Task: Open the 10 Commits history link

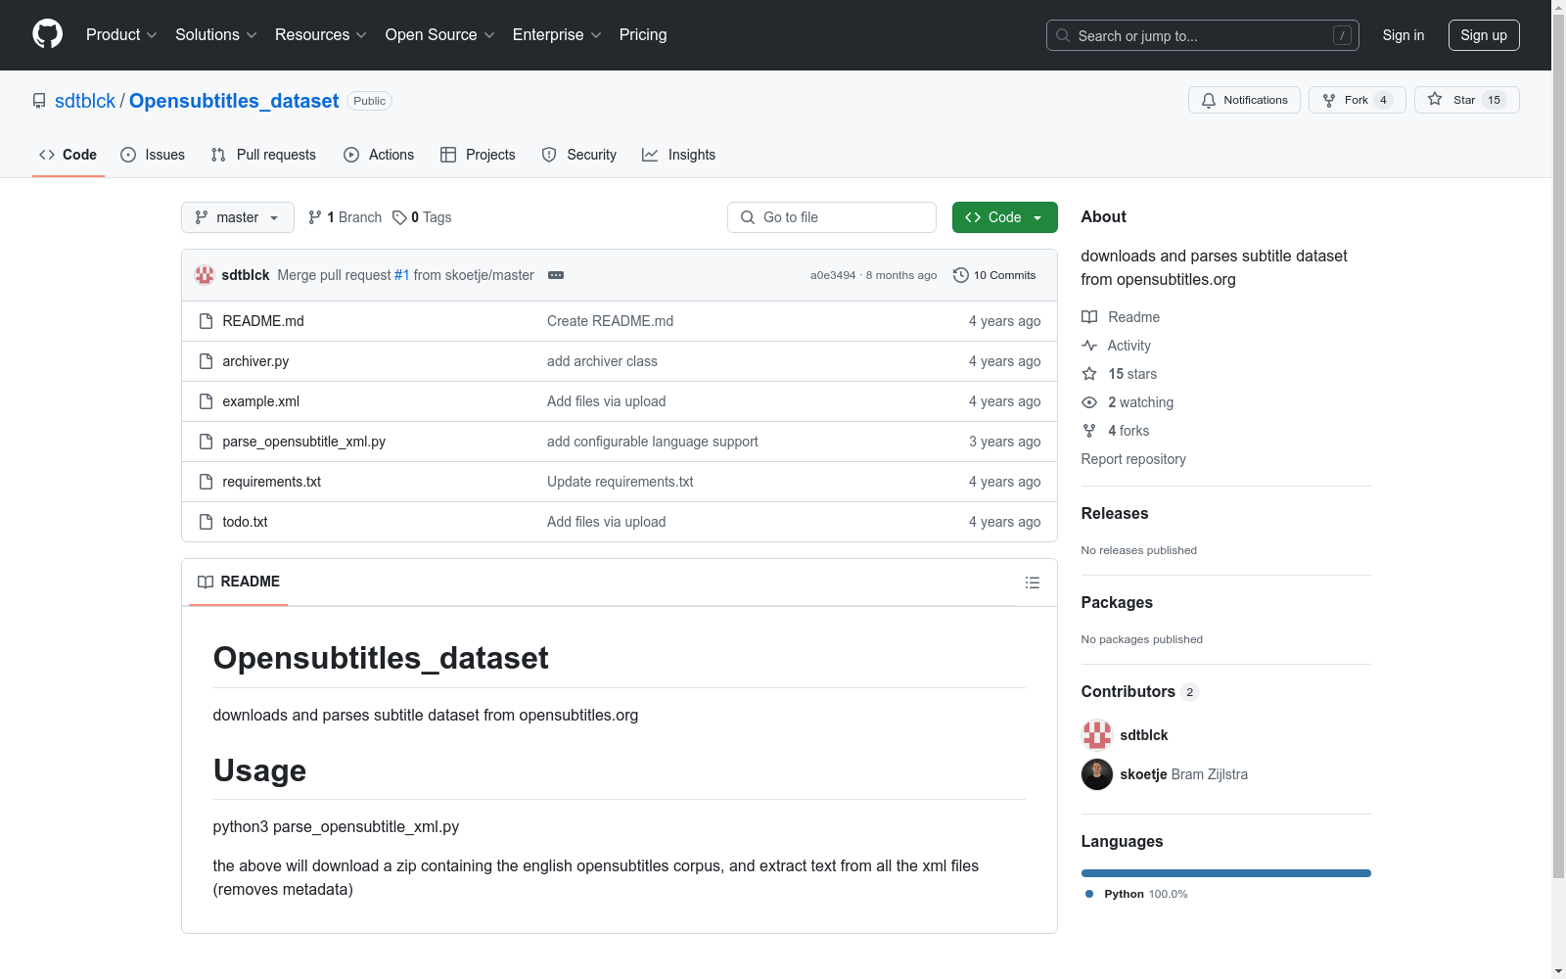Action: click(x=994, y=275)
